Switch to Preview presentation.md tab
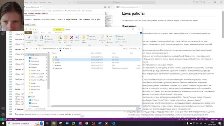 pos(128,7)
